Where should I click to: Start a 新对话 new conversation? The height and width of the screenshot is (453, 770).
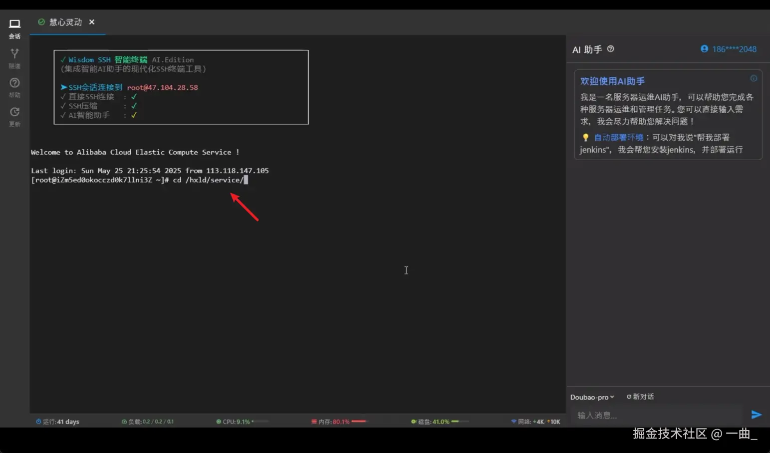point(640,397)
